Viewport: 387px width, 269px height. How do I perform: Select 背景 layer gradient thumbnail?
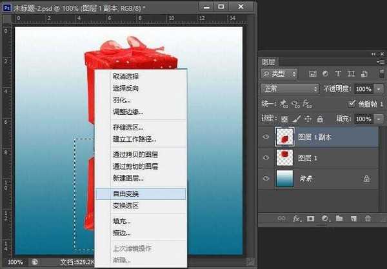[284, 178]
